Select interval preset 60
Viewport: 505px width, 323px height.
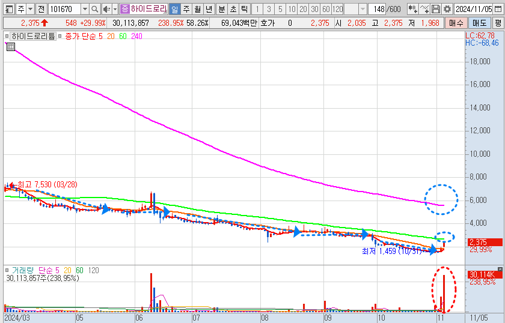click(x=326, y=9)
